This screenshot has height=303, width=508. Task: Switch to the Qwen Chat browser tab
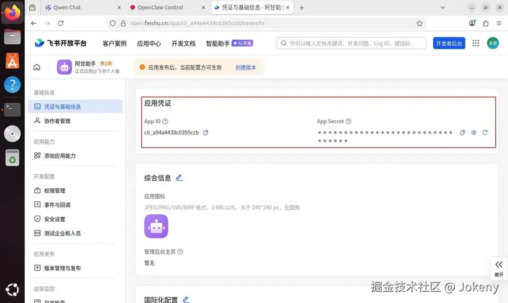pyautogui.click(x=83, y=8)
